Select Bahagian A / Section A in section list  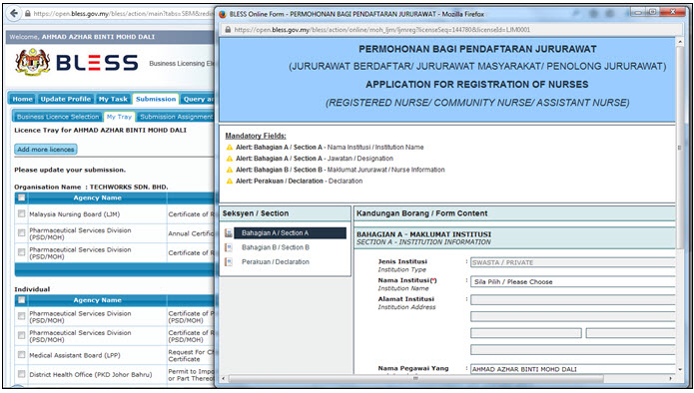tap(290, 233)
